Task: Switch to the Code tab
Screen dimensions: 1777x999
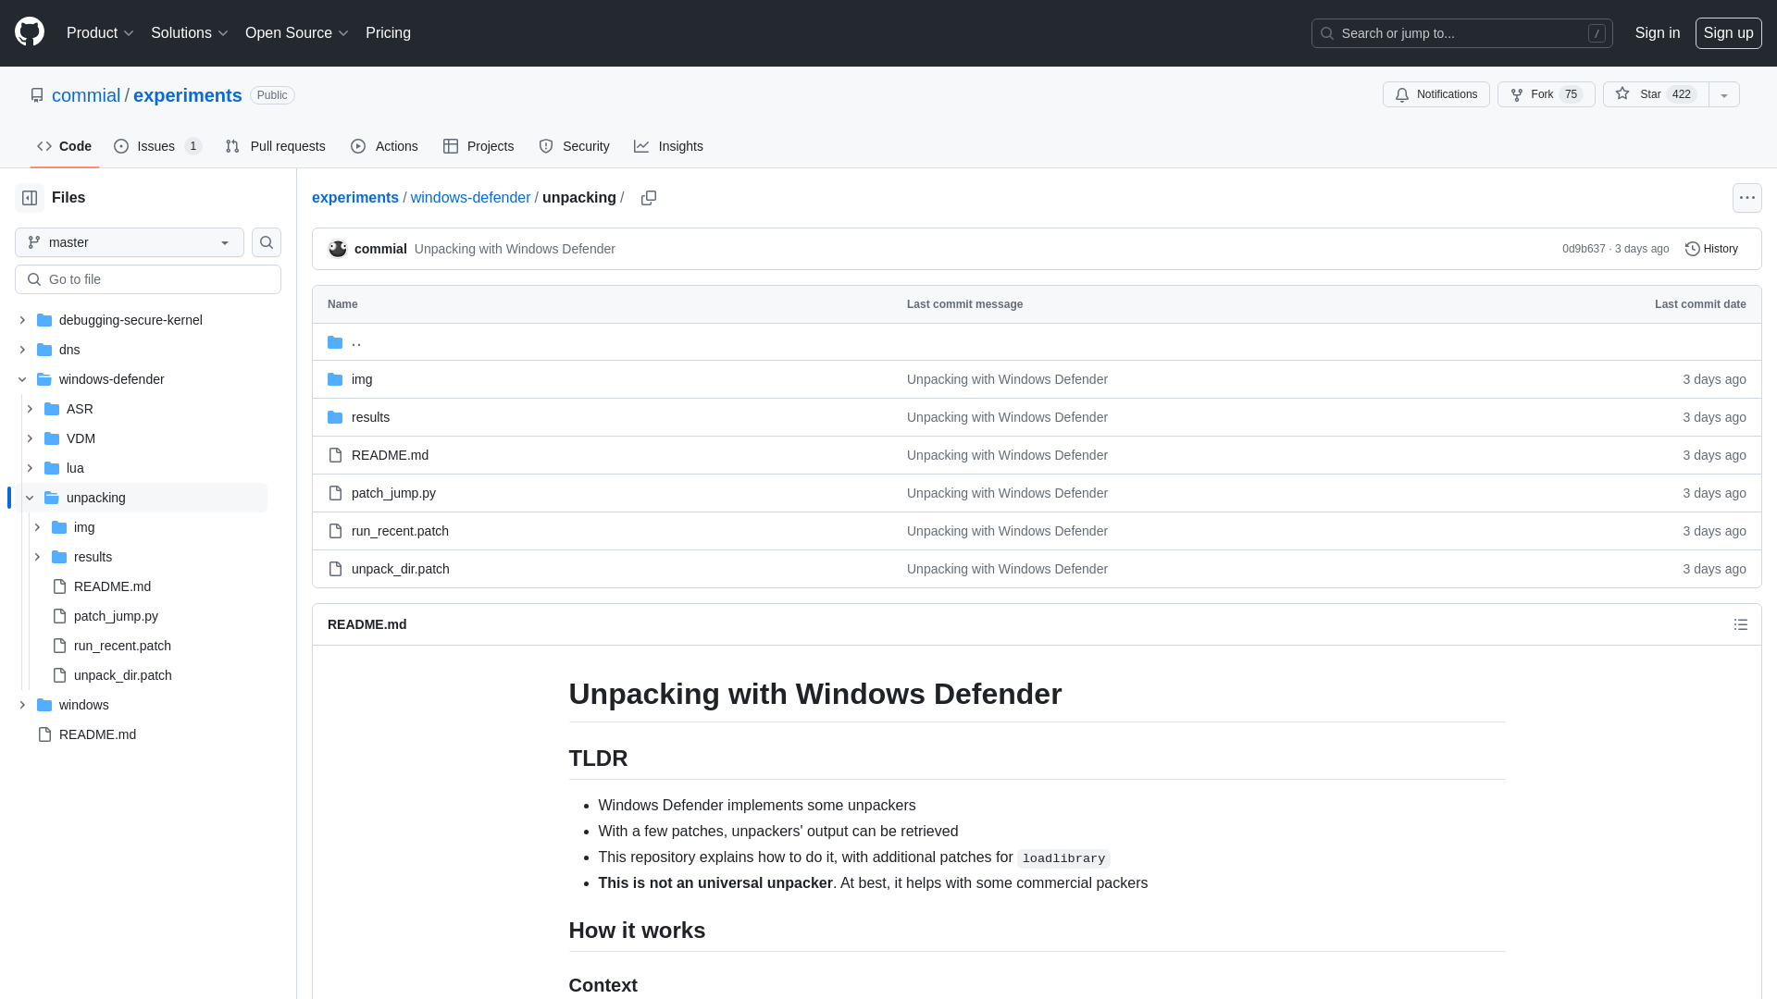Action: [x=64, y=146]
